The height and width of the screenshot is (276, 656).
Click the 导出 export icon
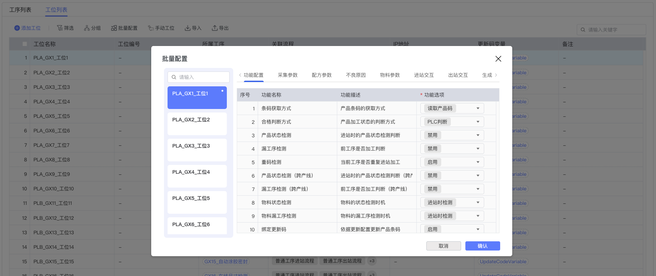coord(215,28)
